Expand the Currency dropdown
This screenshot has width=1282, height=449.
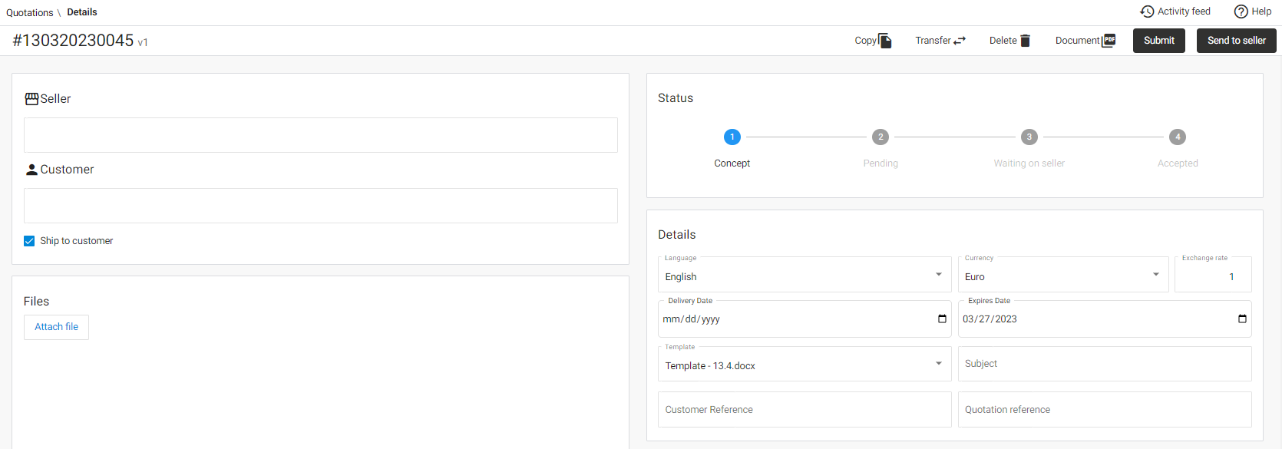pos(1155,275)
